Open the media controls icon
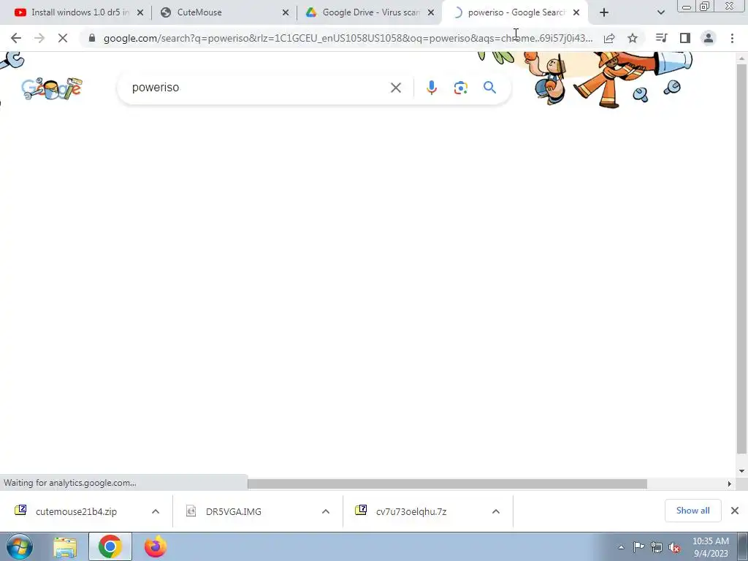This screenshot has height=561, width=748. (x=661, y=38)
